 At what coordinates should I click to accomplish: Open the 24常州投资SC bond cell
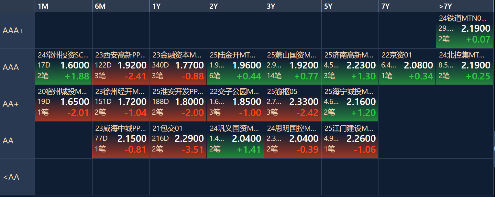click(63, 67)
